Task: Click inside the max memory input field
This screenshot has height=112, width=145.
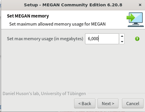Action: click(102, 39)
